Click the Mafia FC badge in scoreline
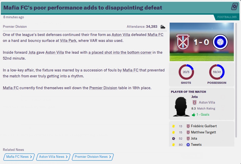The height and width of the screenshot is (164, 241). click(220, 42)
